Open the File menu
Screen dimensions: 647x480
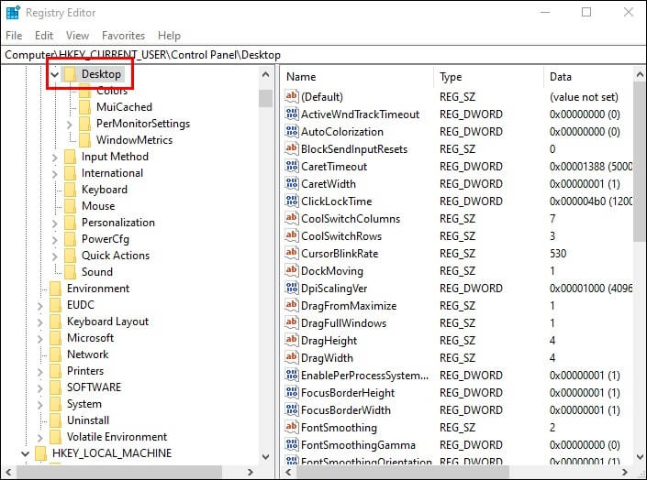click(x=14, y=36)
